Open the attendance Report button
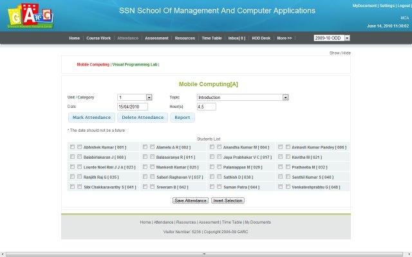 pos(182,118)
